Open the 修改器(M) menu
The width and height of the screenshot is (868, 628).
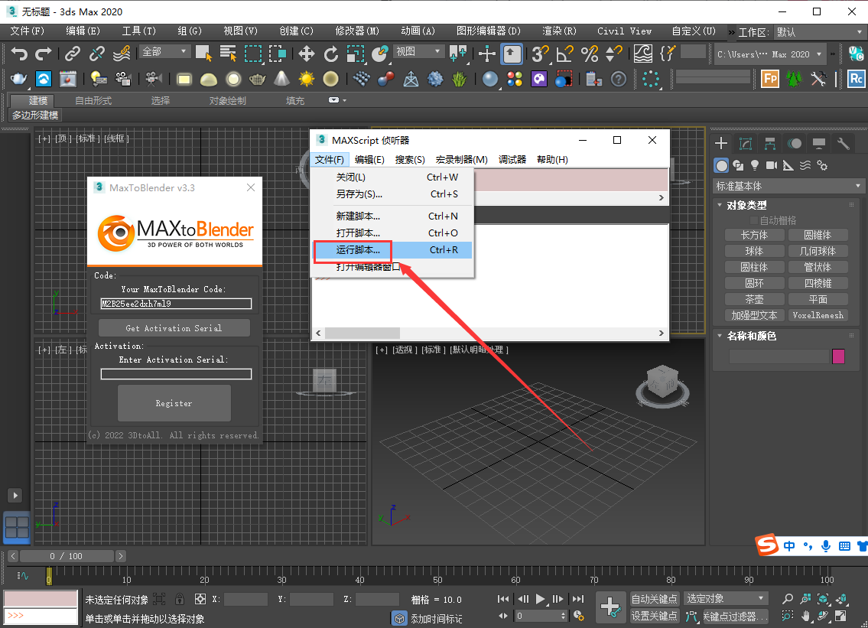point(357,31)
